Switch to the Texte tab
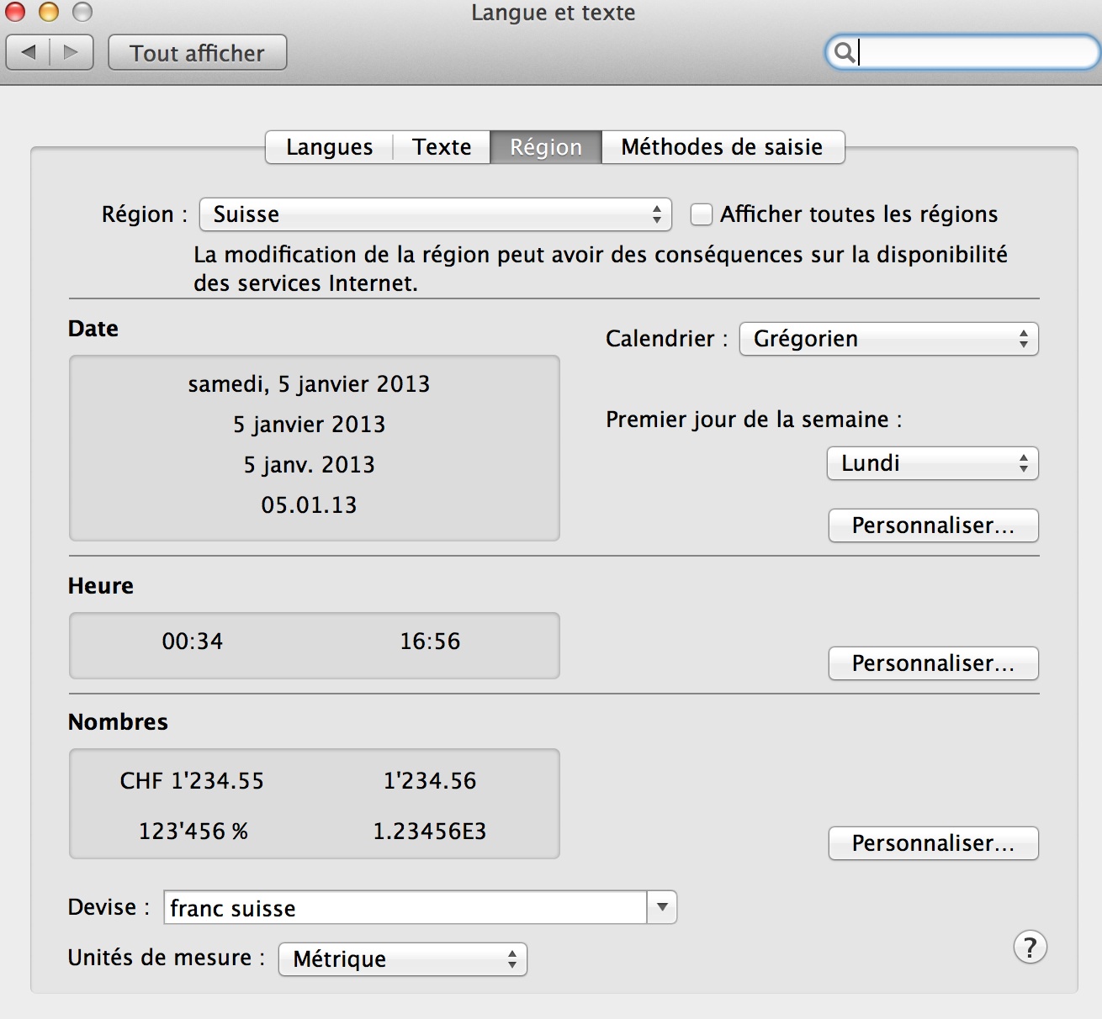 click(442, 147)
